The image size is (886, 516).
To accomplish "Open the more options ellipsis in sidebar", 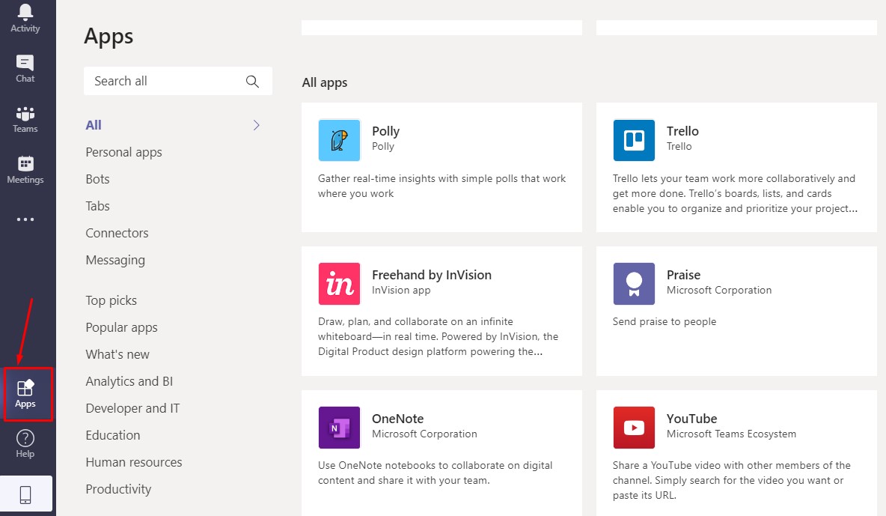I will pyautogui.click(x=25, y=219).
